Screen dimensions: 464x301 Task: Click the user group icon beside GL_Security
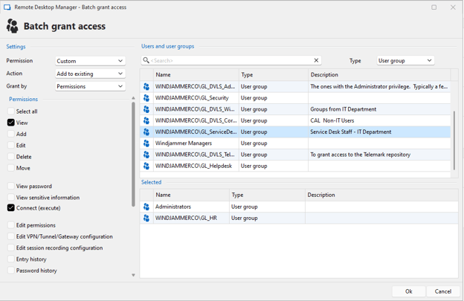(x=146, y=98)
